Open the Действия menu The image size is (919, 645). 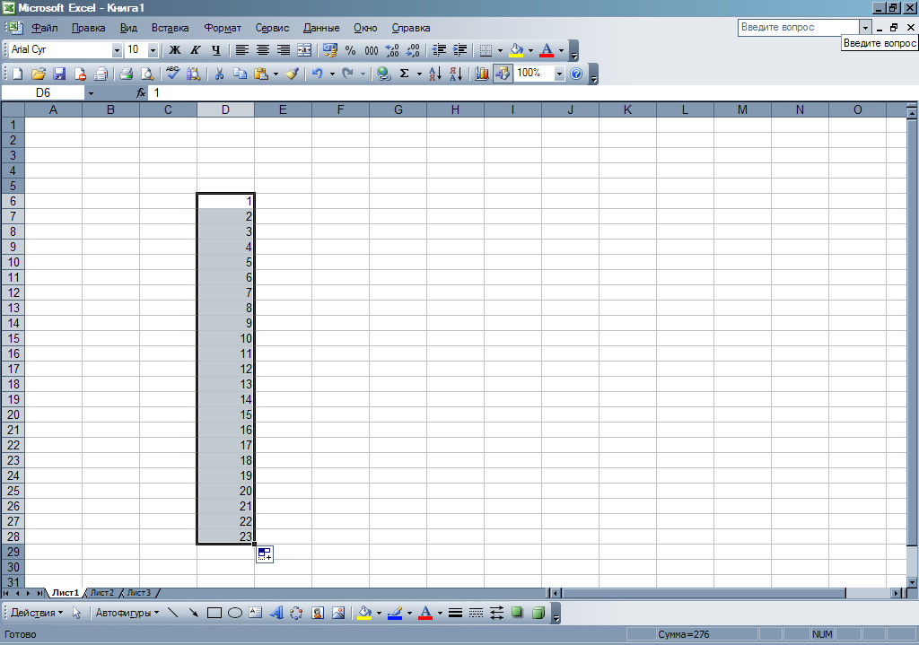37,613
